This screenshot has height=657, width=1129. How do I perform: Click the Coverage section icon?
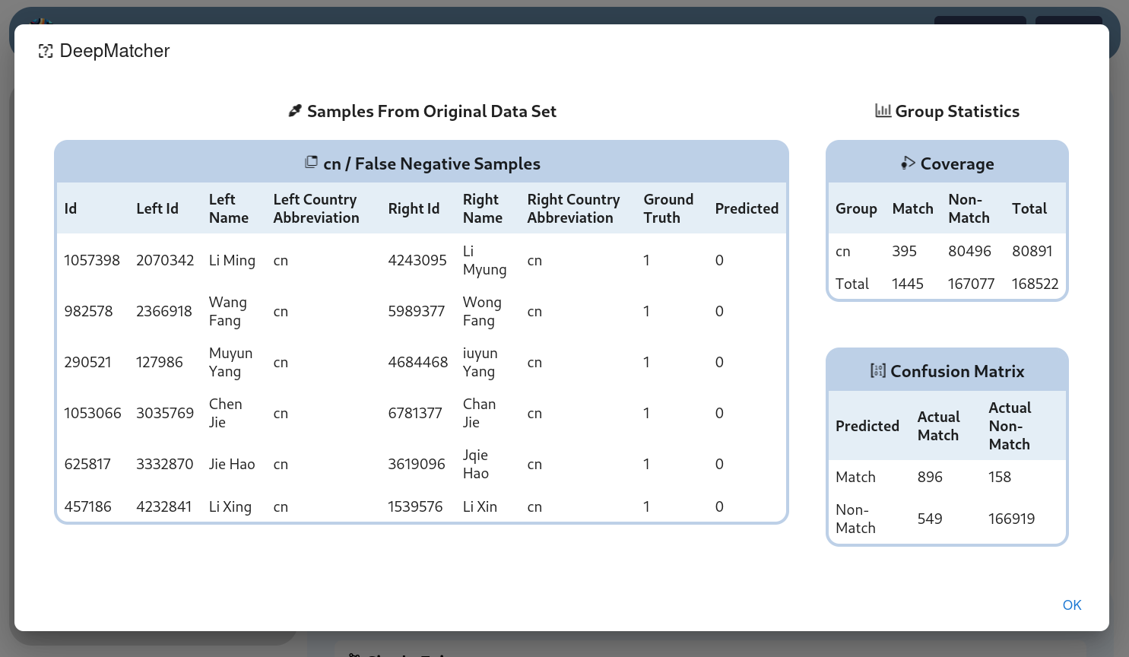click(908, 163)
